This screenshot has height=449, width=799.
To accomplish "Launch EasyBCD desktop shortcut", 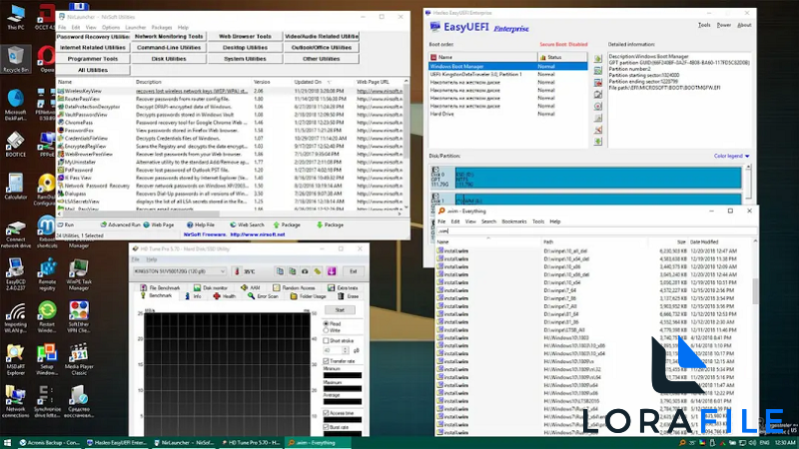I will pyautogui.click(x=15, y=273).
